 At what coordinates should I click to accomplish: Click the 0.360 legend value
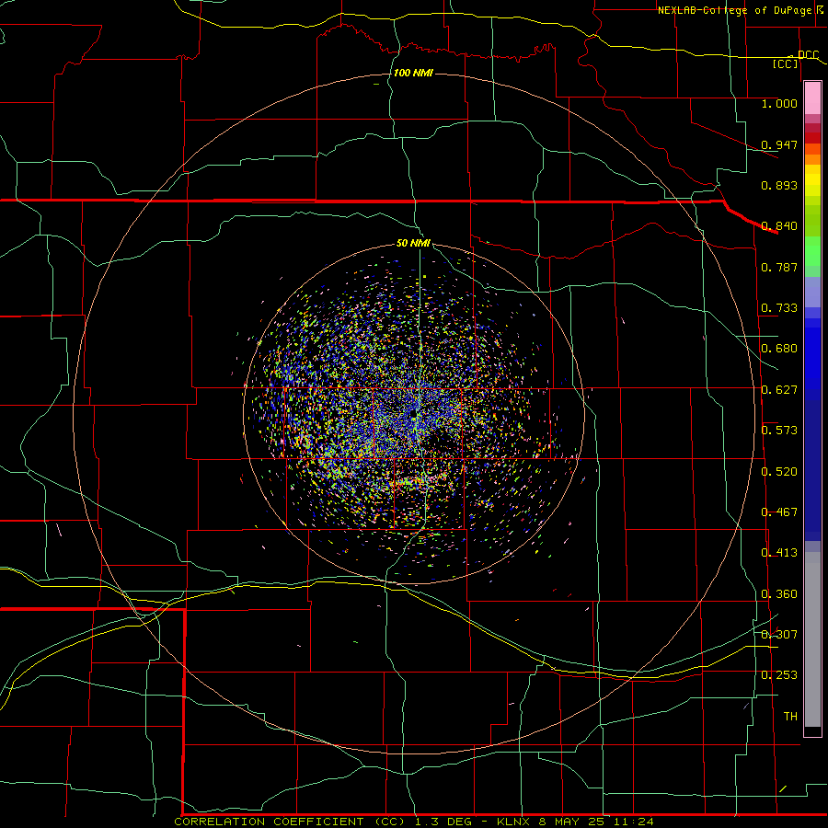tap(779, 593)
